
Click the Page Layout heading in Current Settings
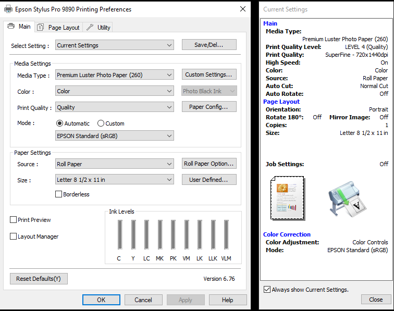[x=281, y=102]
